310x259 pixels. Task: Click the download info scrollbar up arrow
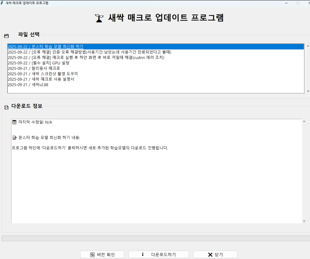pyautogui.click(x=304, y=121)
